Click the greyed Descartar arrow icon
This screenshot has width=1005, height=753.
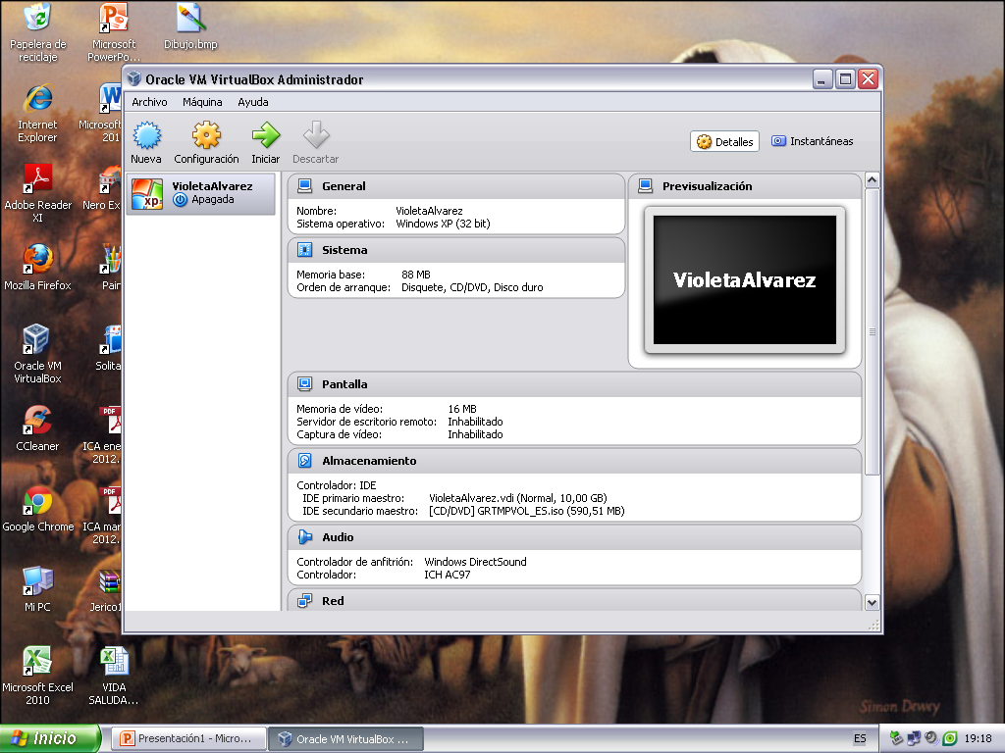click(x=316, y=135)
